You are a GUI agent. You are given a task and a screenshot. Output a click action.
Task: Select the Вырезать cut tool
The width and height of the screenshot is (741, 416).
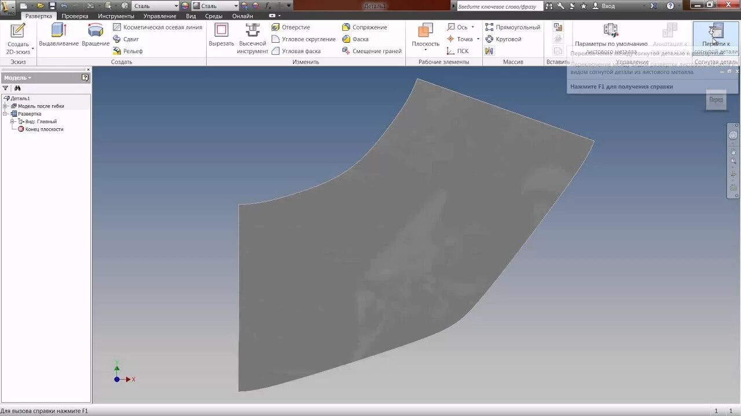[x=221, y=36]
